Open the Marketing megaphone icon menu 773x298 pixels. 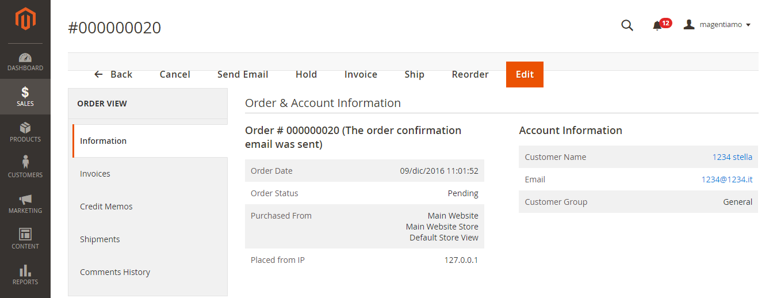[25, 204]
